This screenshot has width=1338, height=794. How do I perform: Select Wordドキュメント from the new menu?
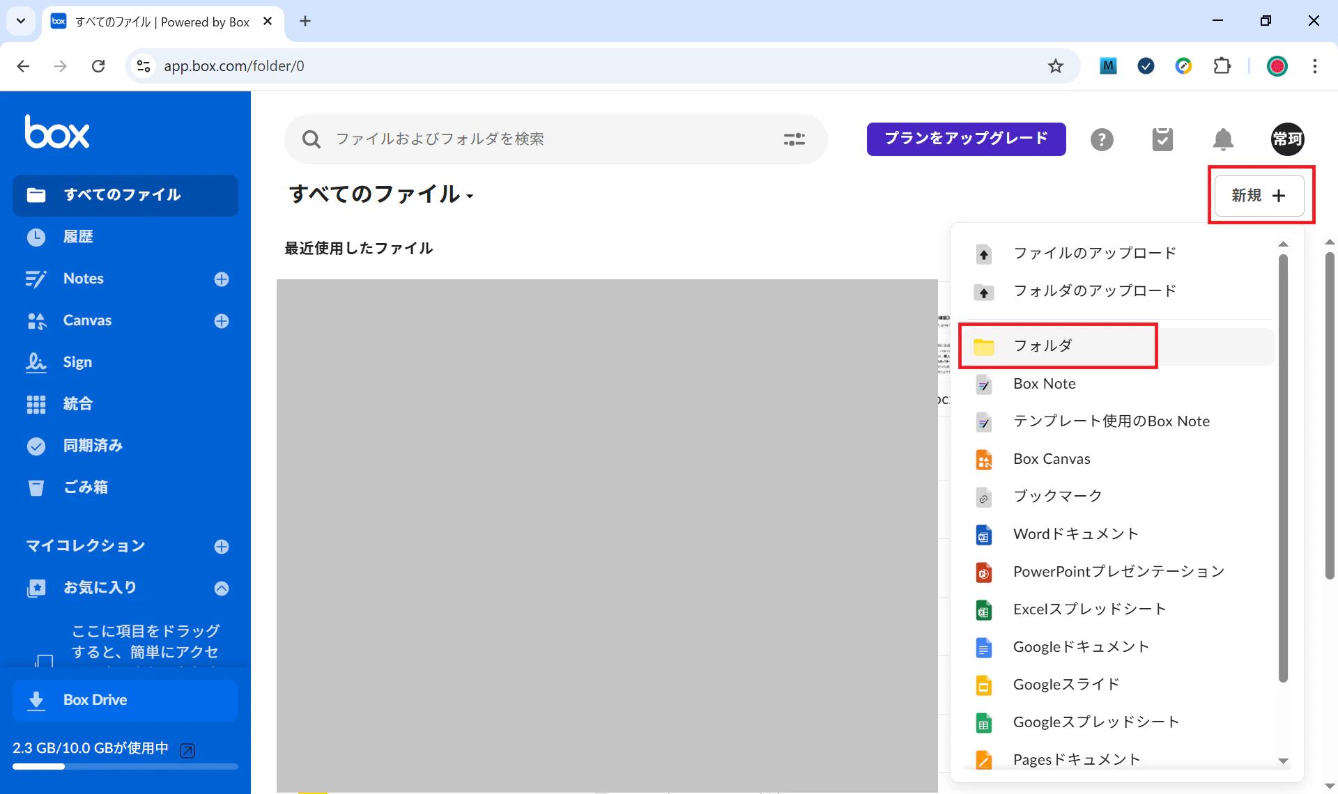pos(1120,534)
